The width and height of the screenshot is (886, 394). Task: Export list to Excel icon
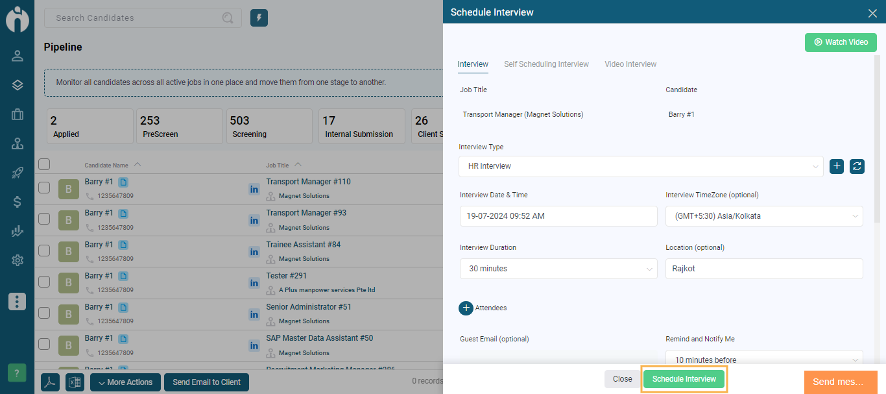point(75,382)
